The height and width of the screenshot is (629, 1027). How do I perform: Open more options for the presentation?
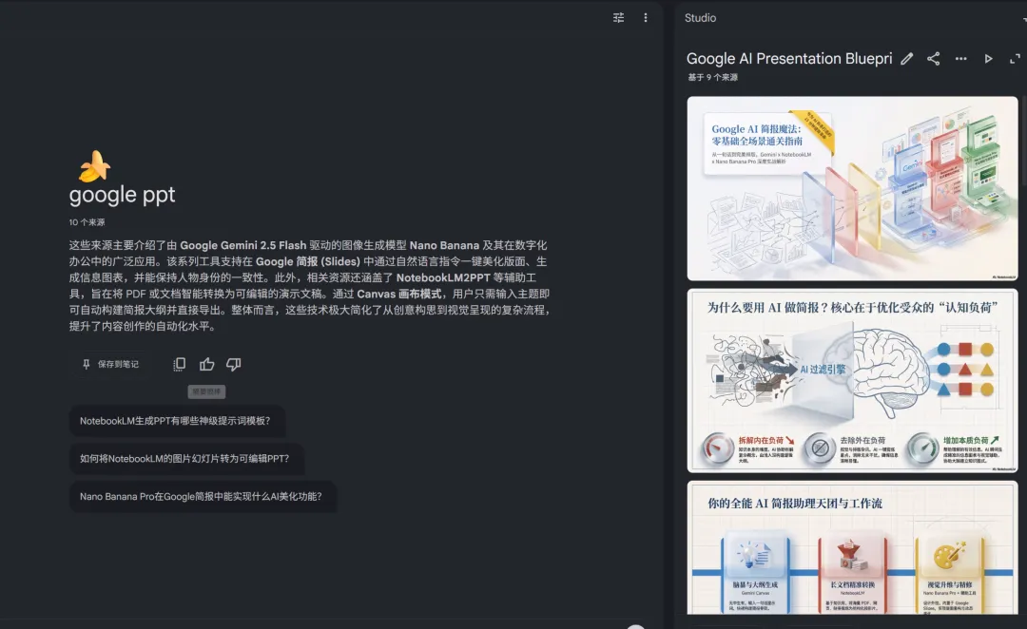point(960,59)
